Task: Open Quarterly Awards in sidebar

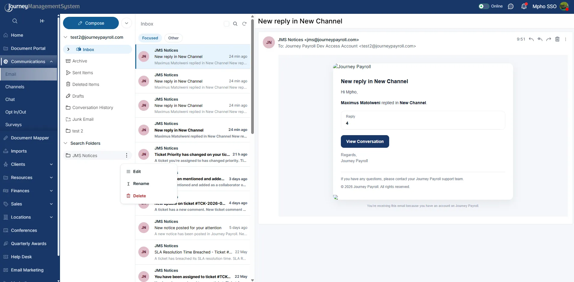Action: coord(29,244)
